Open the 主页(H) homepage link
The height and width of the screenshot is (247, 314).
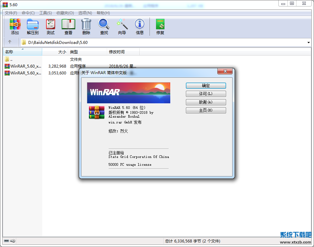tap(206, 110)
